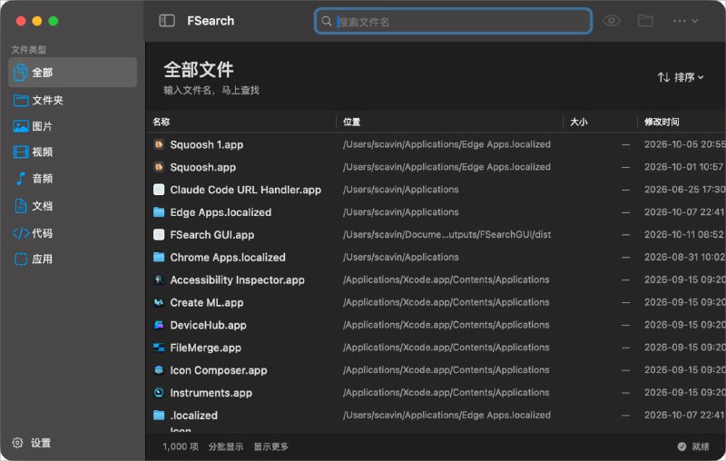The height and width of the screenshot is (461, 726).
Task: Click the 音频 music note icon
Action: 21,179
